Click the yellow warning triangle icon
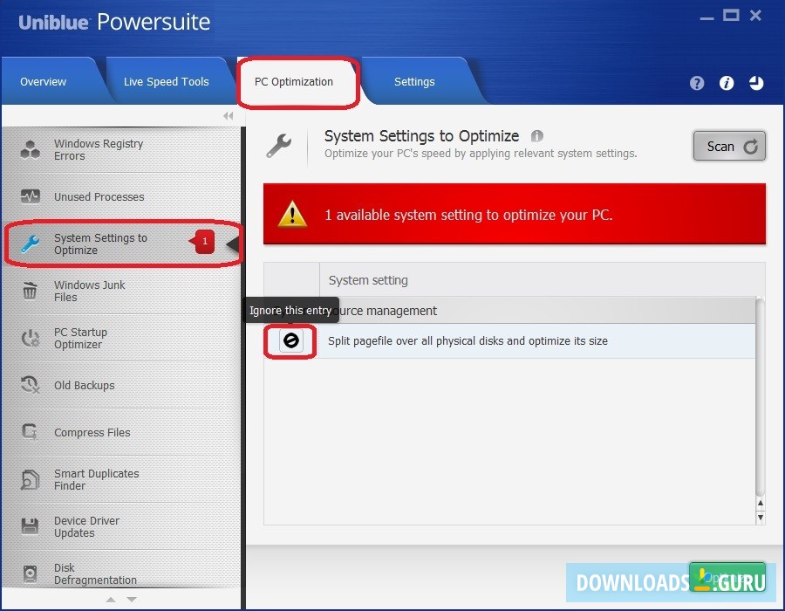Screen dimensions: 785x611 [292, 214]
